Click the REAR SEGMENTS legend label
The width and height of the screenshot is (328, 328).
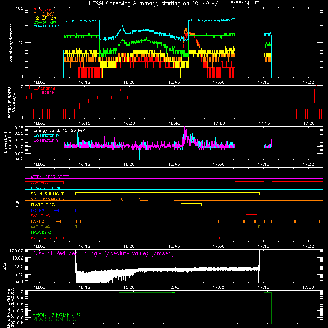[x=55, y=319]
